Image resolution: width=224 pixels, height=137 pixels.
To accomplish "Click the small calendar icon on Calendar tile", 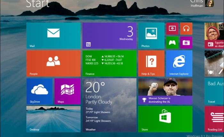I will click(x=88, y=44).
